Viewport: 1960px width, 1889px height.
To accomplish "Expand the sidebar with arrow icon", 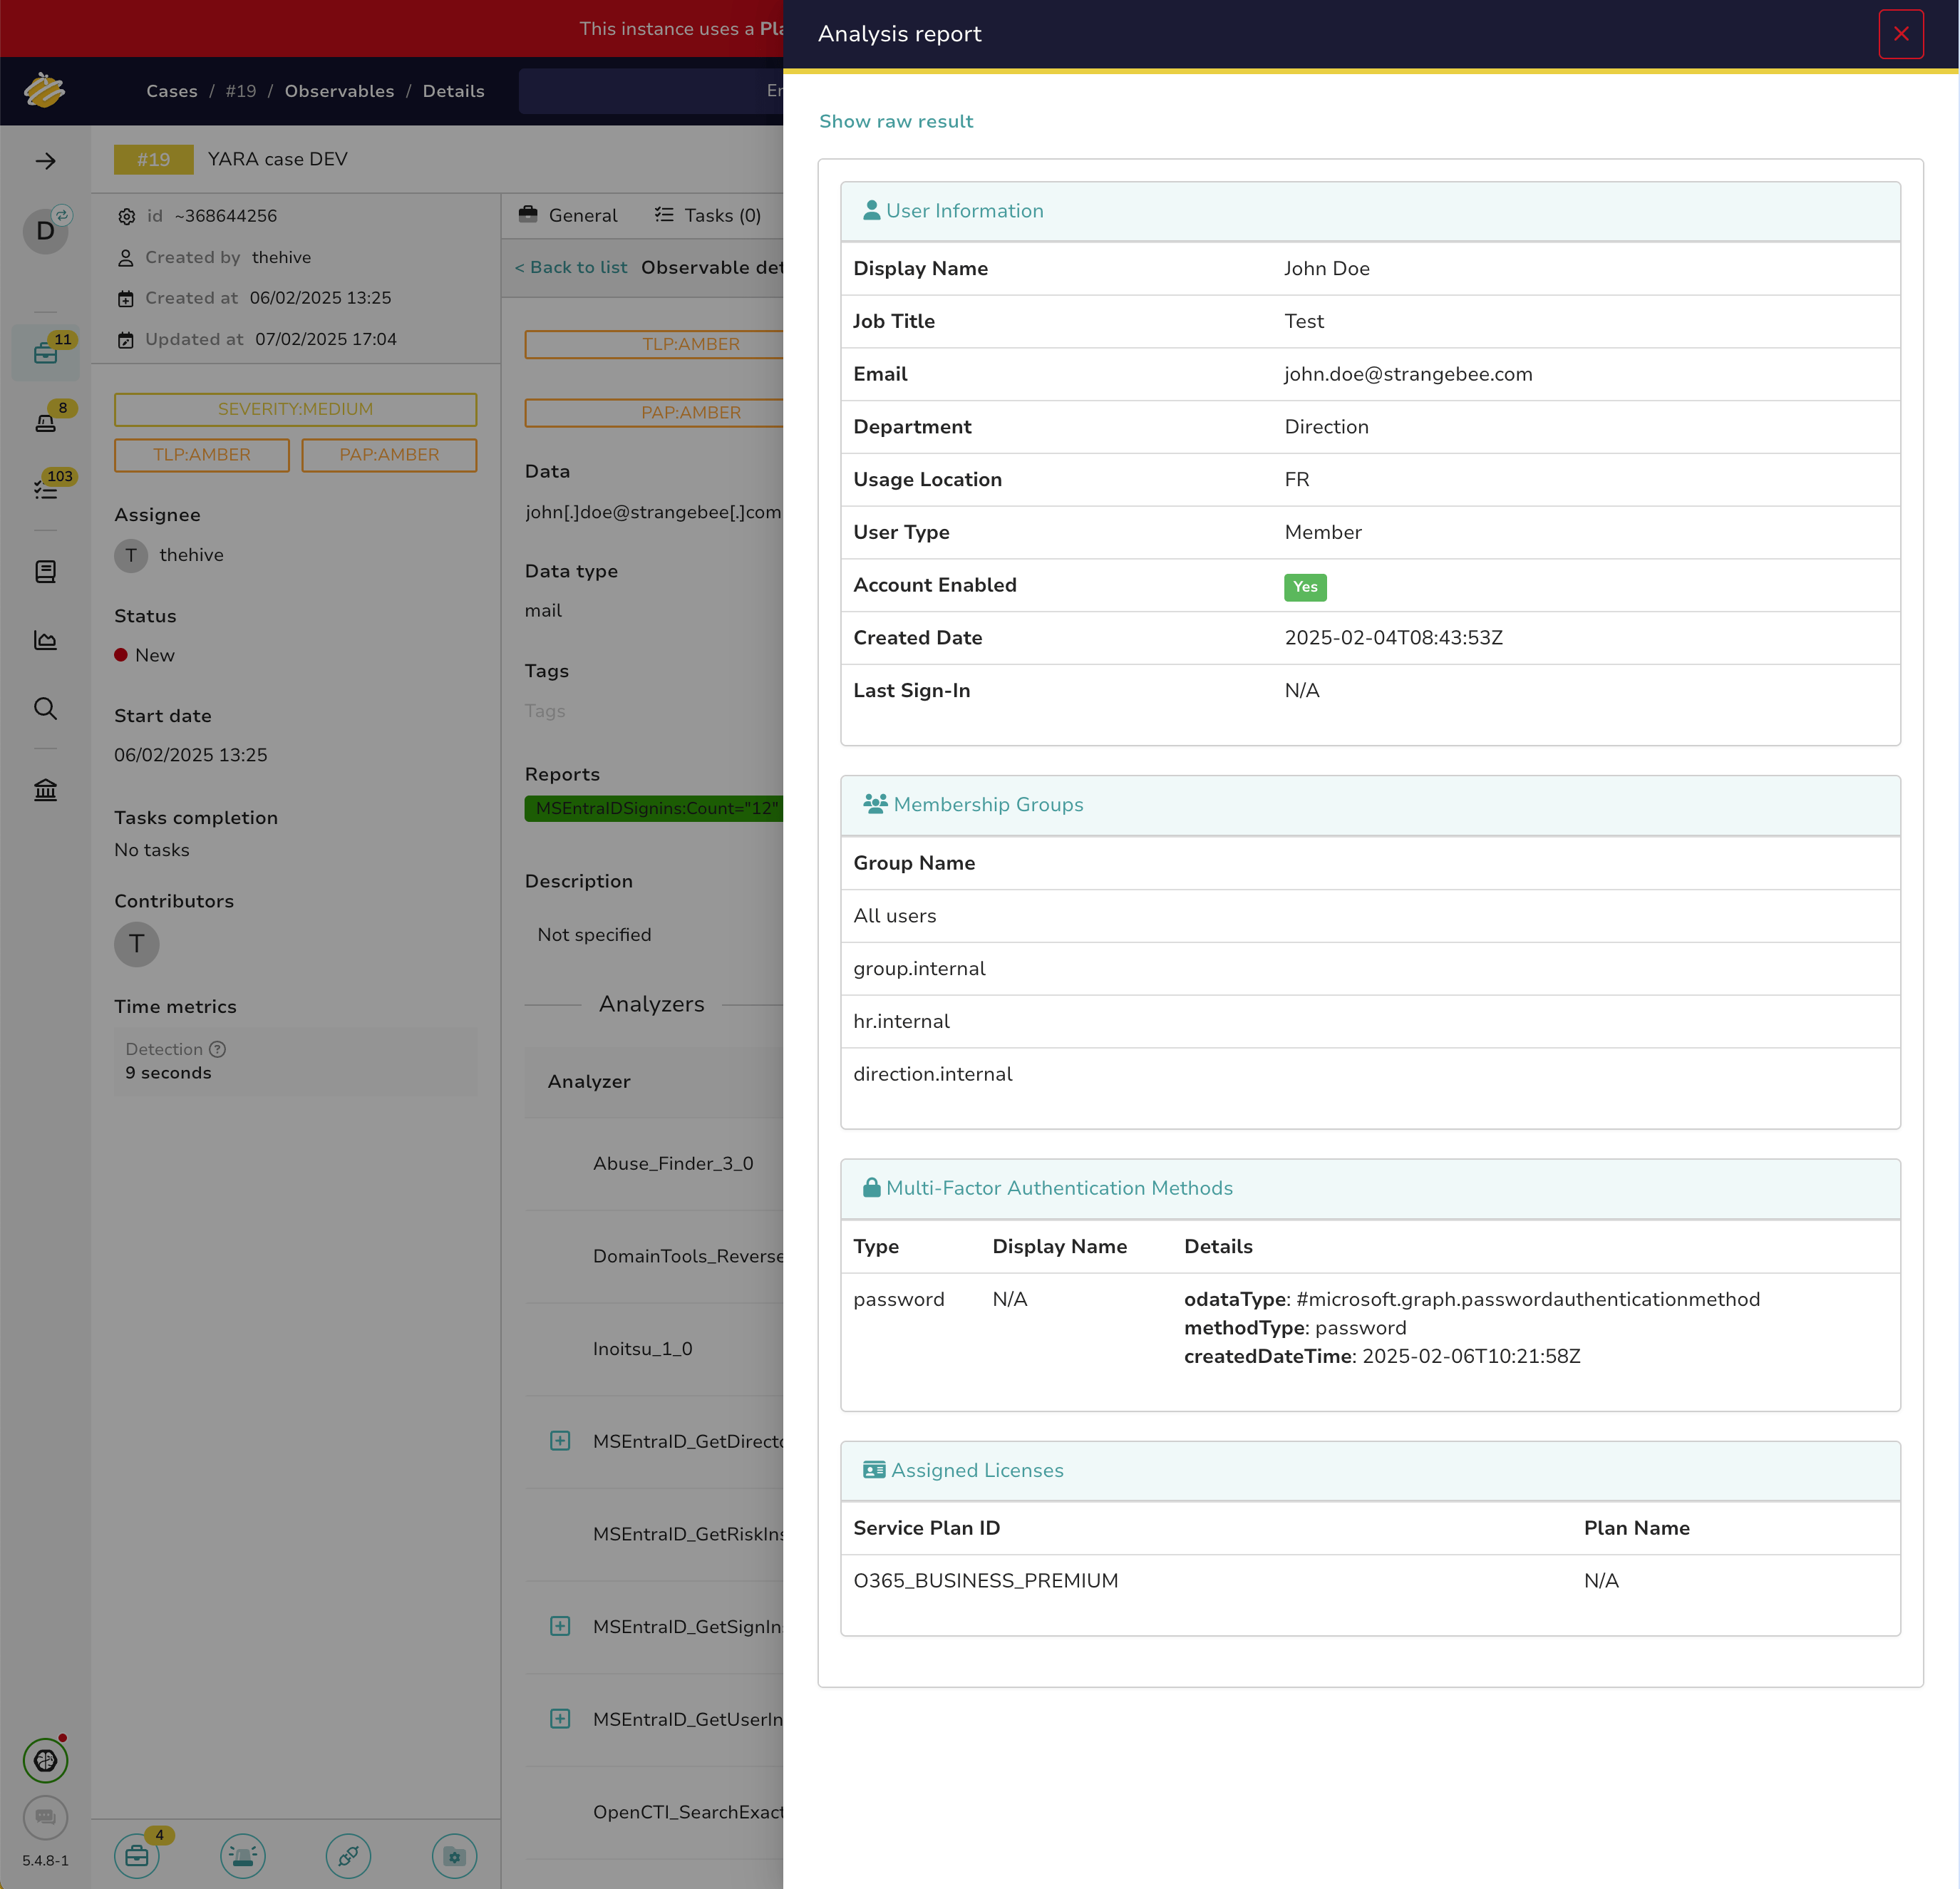I will pos(46,161).
